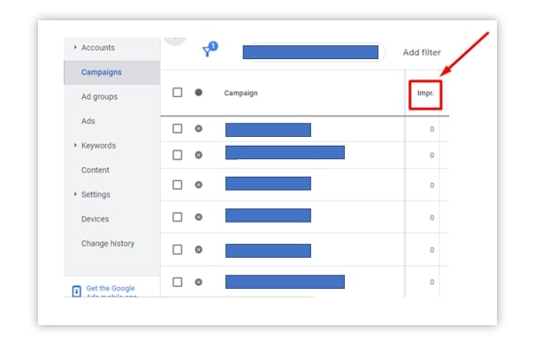
Task: Click the 0 impressions value in last row
Action: pos(431,282)
